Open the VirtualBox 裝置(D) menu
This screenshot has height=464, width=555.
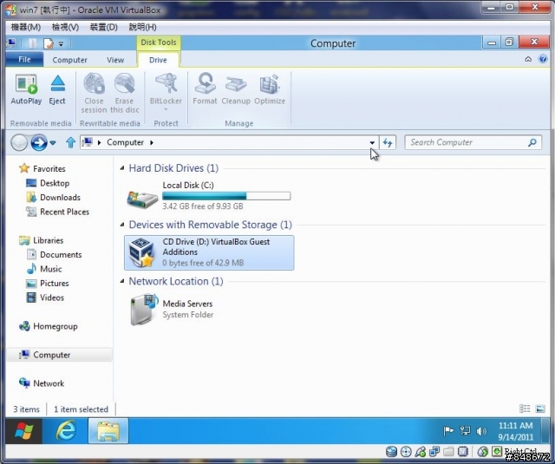(x=103, y=27)
